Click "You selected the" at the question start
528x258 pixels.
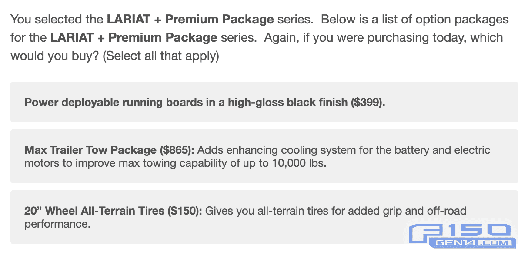click(57, 20)
